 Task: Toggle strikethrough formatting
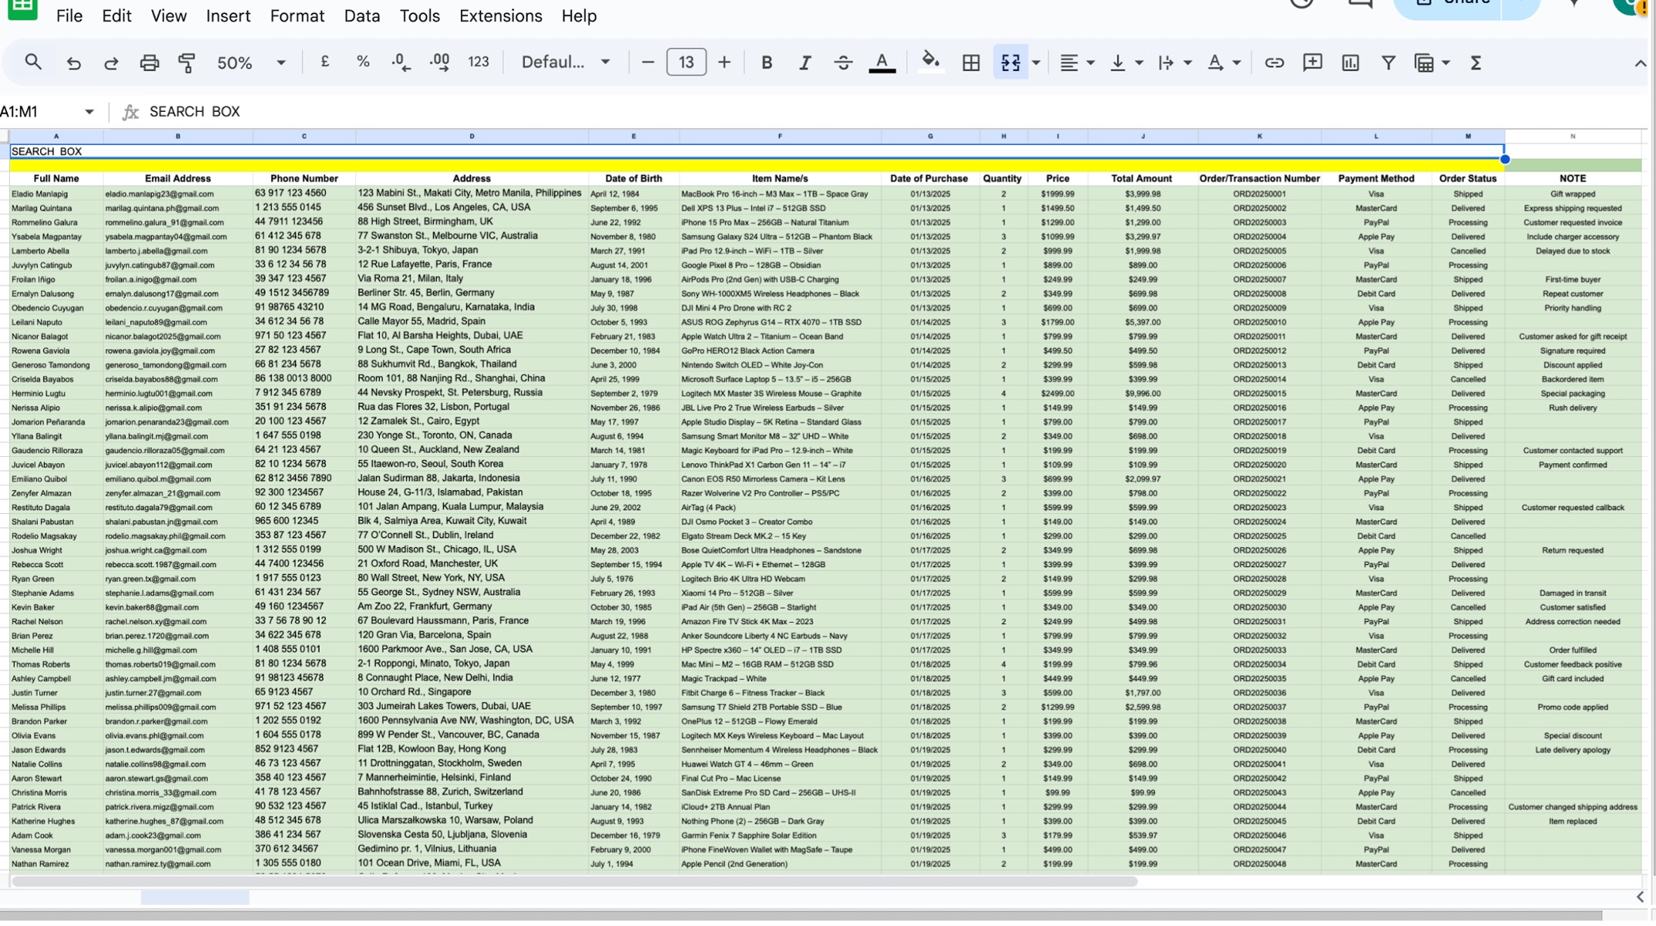[843, 63]
